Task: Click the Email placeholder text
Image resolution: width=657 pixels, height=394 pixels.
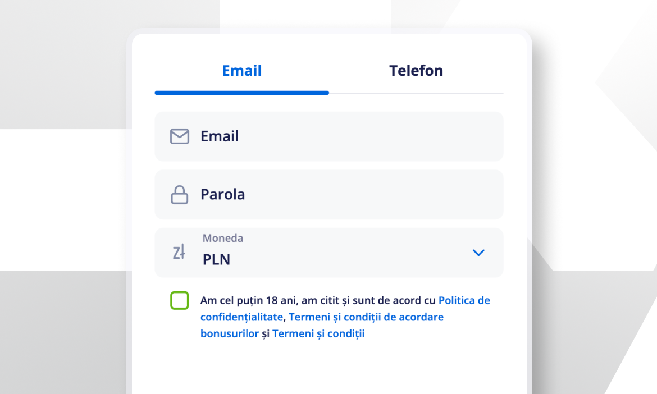Action: click(x=220, y=136)
